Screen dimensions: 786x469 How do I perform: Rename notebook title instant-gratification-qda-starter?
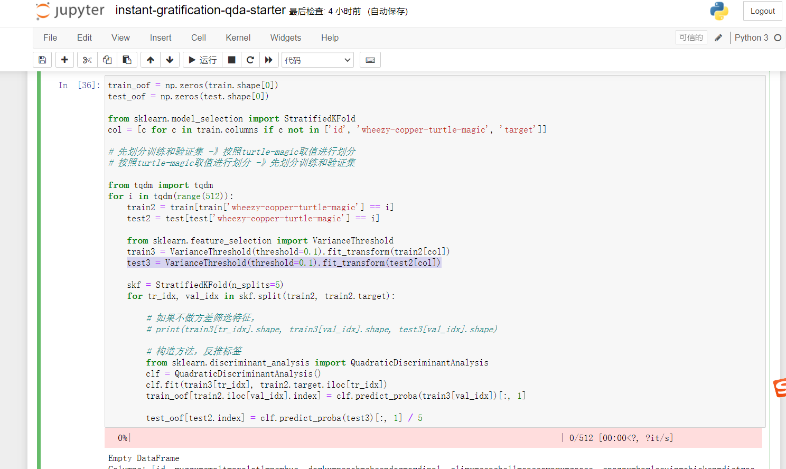200,10
